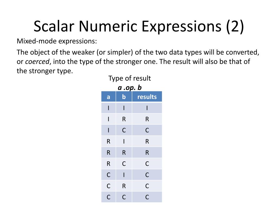Viewport: 278px width, 209px height.
Task: Click the 'Mixed-mode expressions:' text line
Action: point(57,41)
